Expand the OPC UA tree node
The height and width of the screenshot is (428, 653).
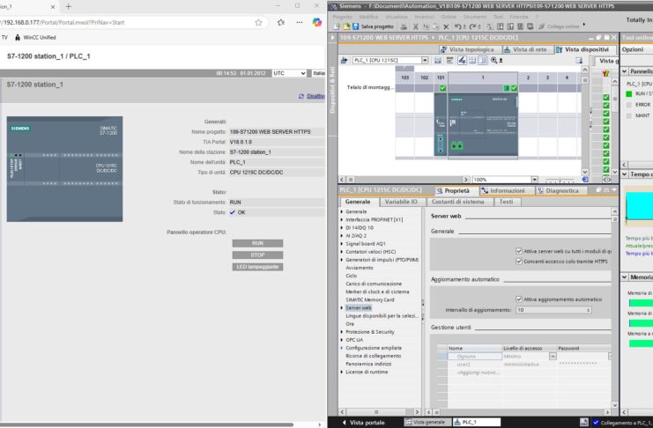coord(342,340)
